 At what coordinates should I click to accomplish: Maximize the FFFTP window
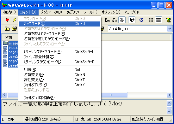(x=161, y=5)
